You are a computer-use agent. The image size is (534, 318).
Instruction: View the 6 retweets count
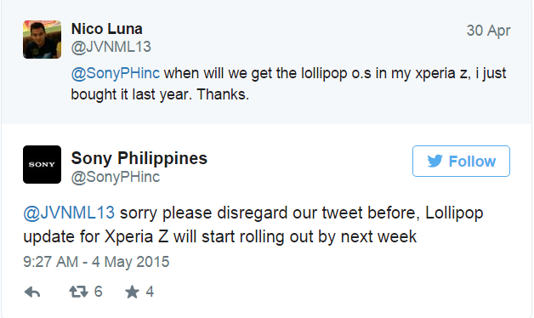coord(98,292)
